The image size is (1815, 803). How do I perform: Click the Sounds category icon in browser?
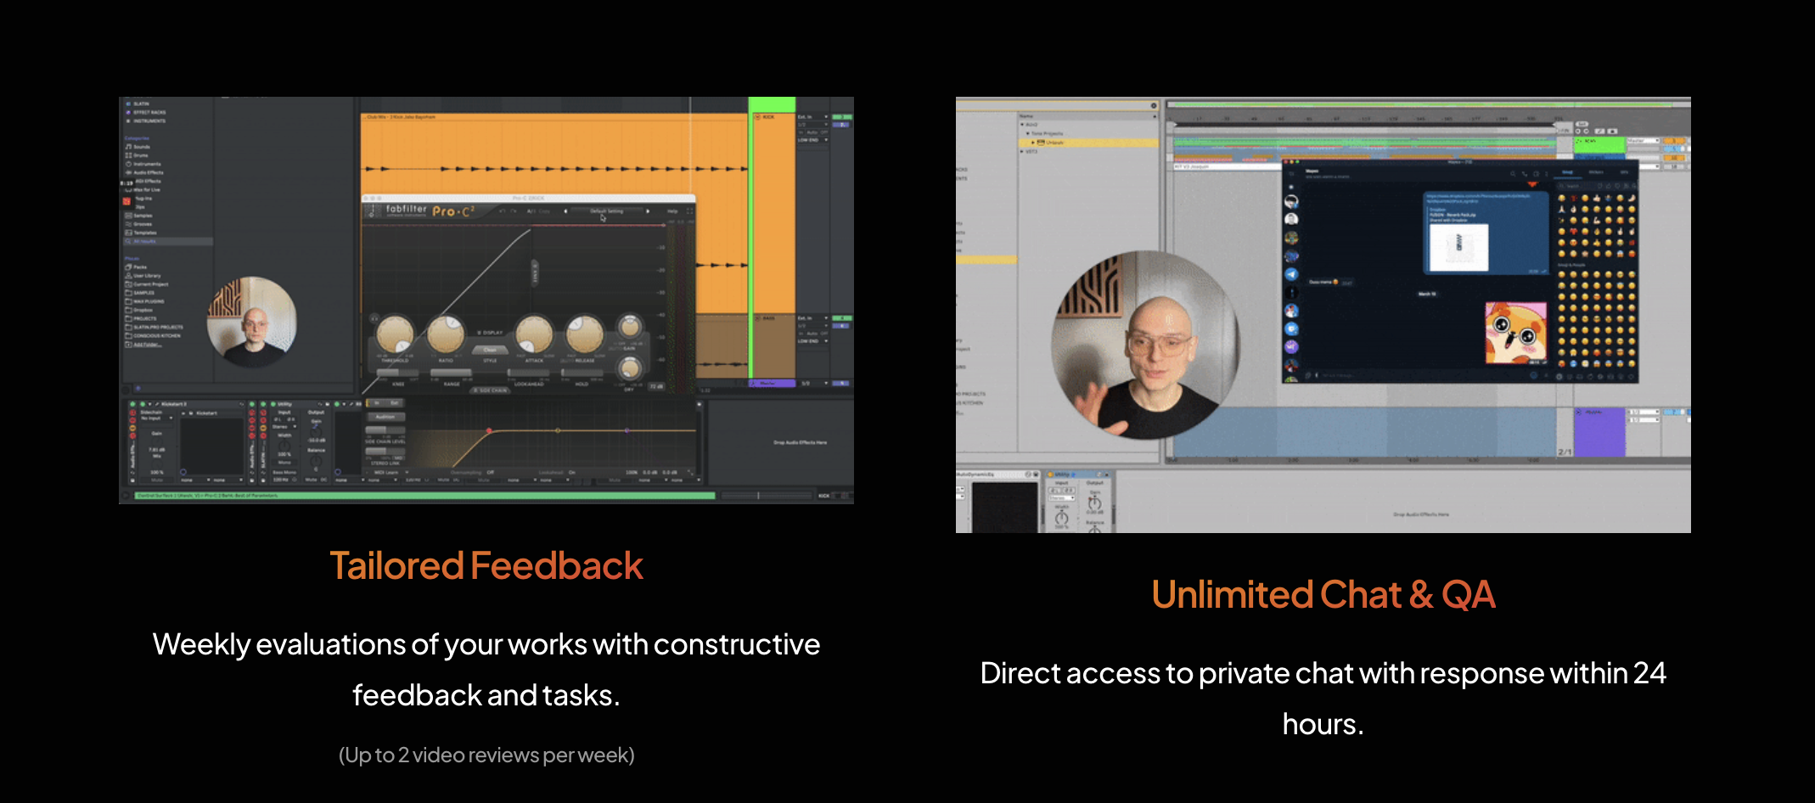[128, 147]
